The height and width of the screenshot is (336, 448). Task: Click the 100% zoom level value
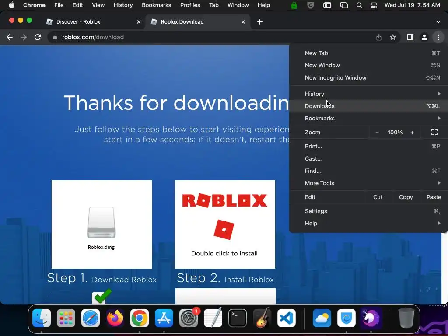tap(395, 132)
